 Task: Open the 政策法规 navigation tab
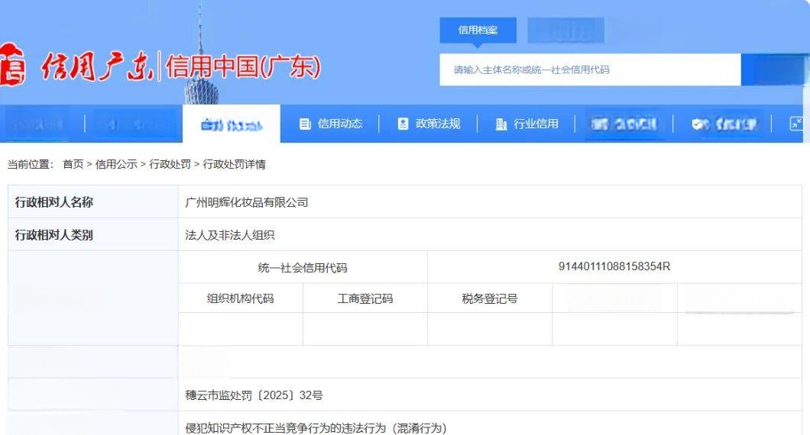429,124
